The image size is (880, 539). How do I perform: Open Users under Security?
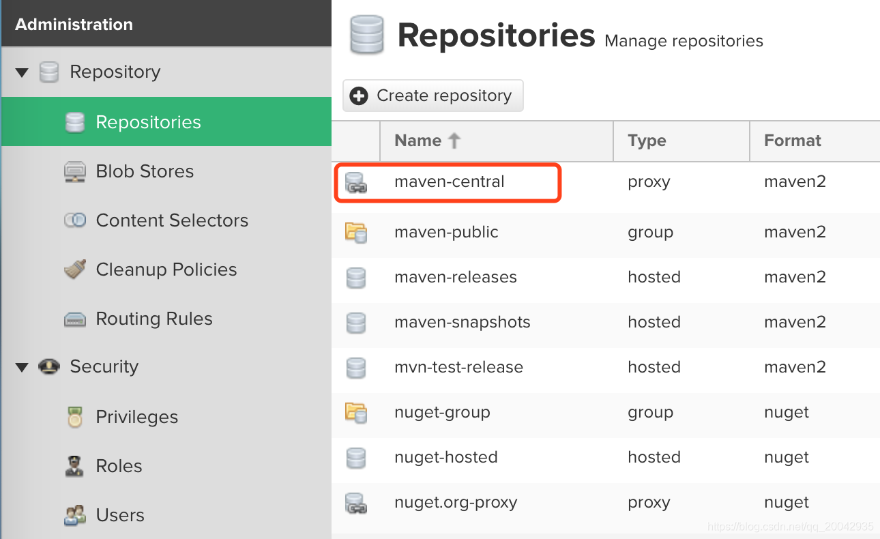[166, 515]
